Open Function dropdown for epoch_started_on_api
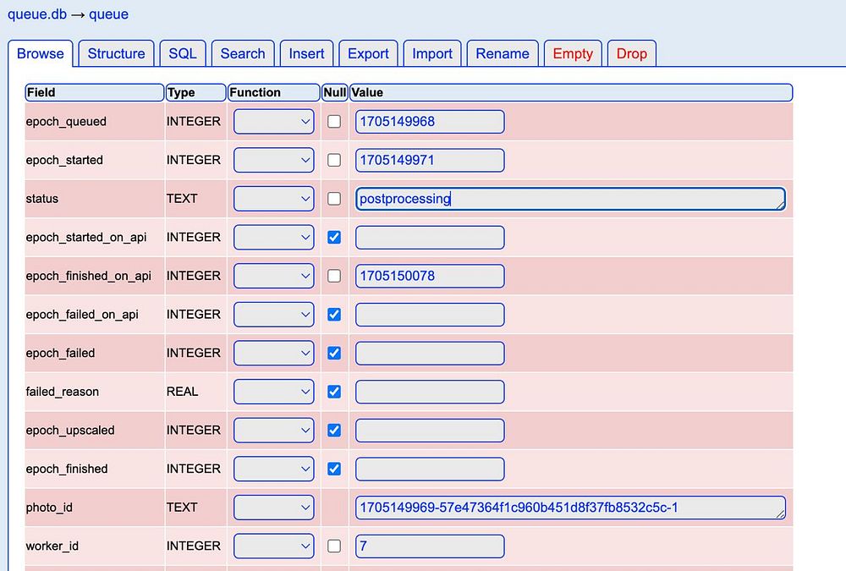 [273, 238]
